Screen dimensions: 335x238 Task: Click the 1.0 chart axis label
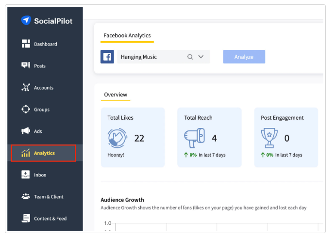click(108, 223)
